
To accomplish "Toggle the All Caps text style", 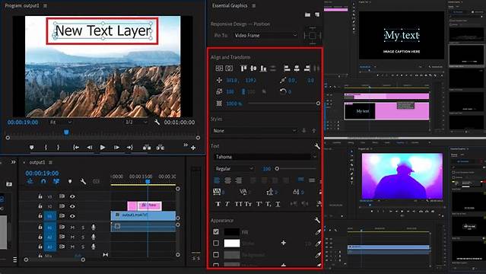I will [x=238, y=204].
